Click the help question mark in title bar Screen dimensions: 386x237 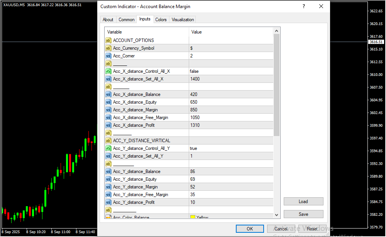tap(304, 6)
